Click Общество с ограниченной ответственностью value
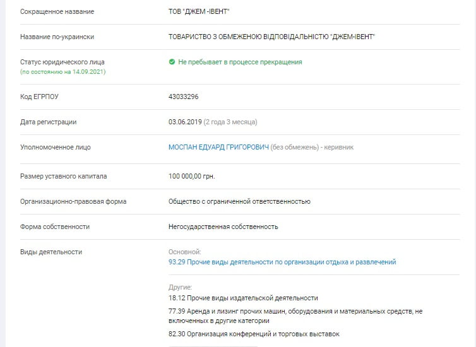 pos(239,201)
